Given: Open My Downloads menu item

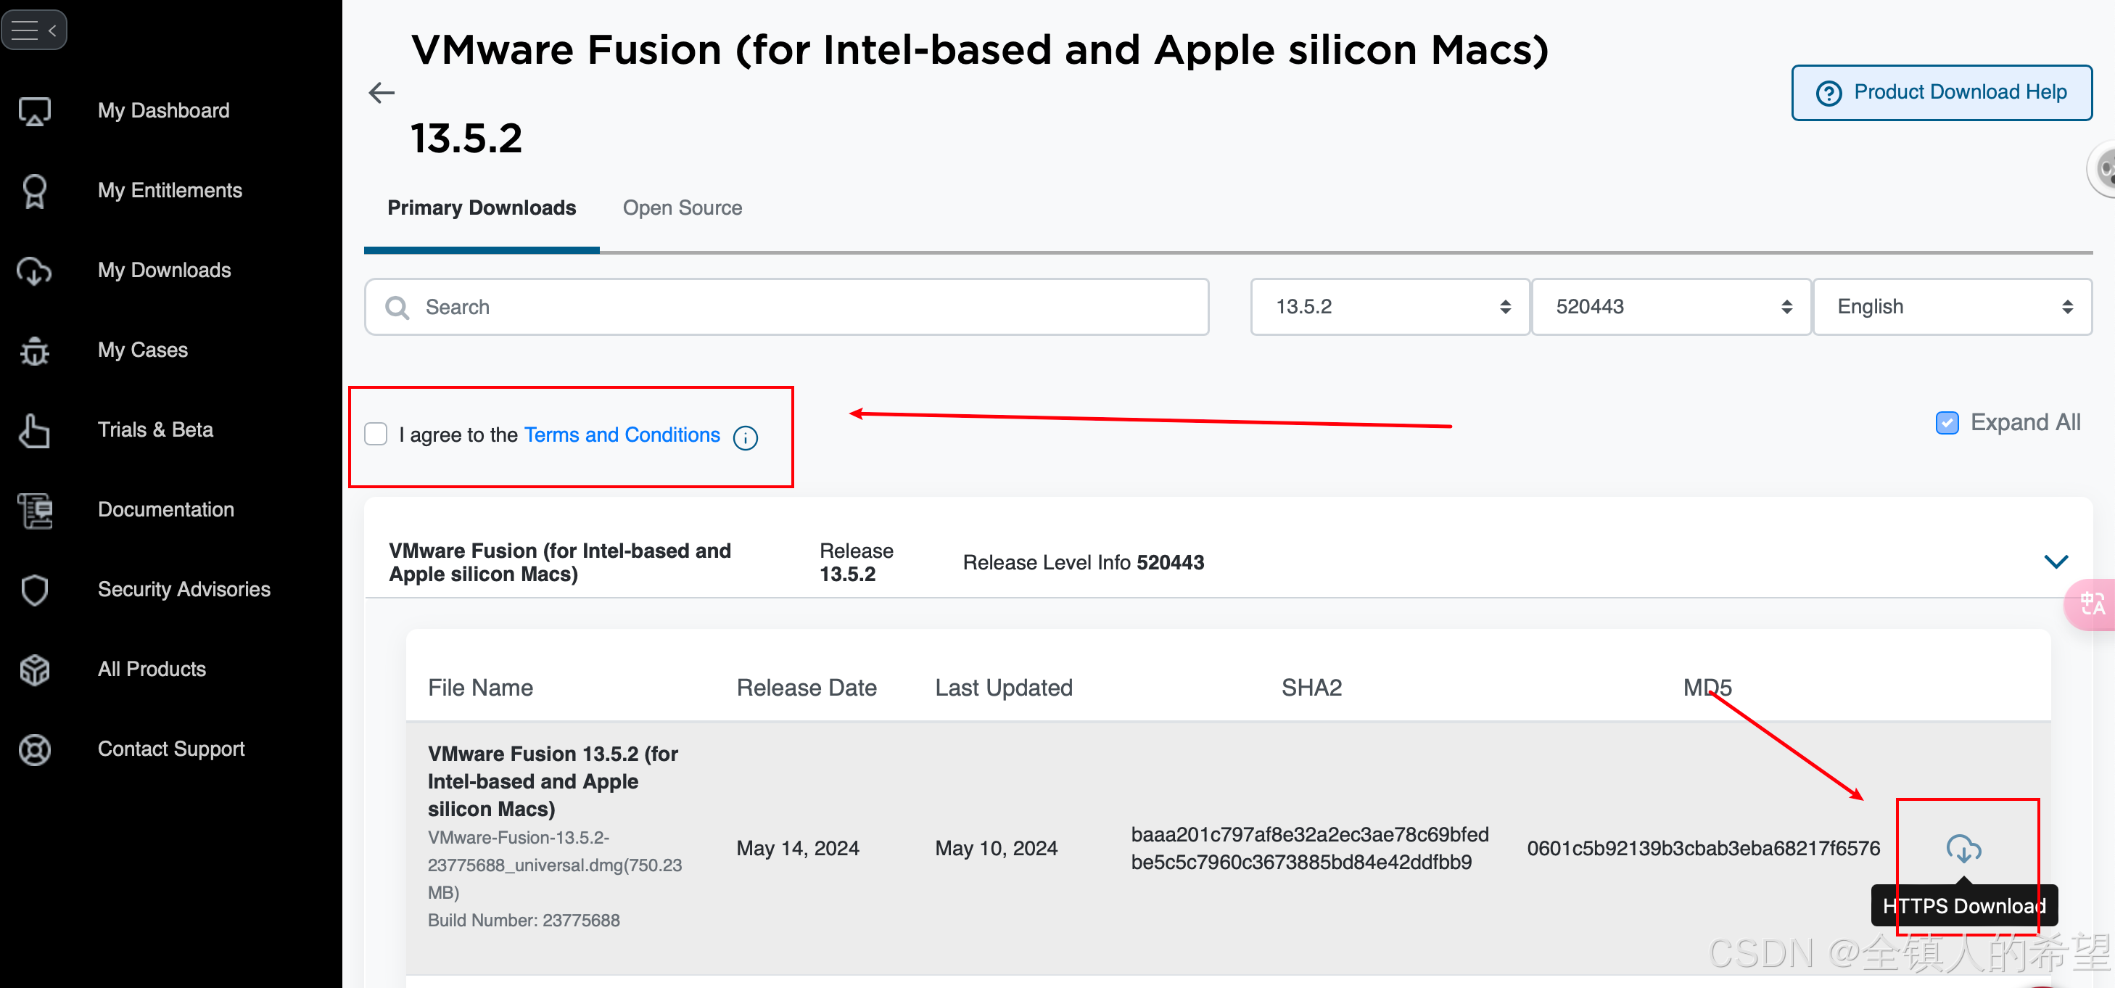Looking at the screenshot, I should pyautogui.click(x=164, y=270).
